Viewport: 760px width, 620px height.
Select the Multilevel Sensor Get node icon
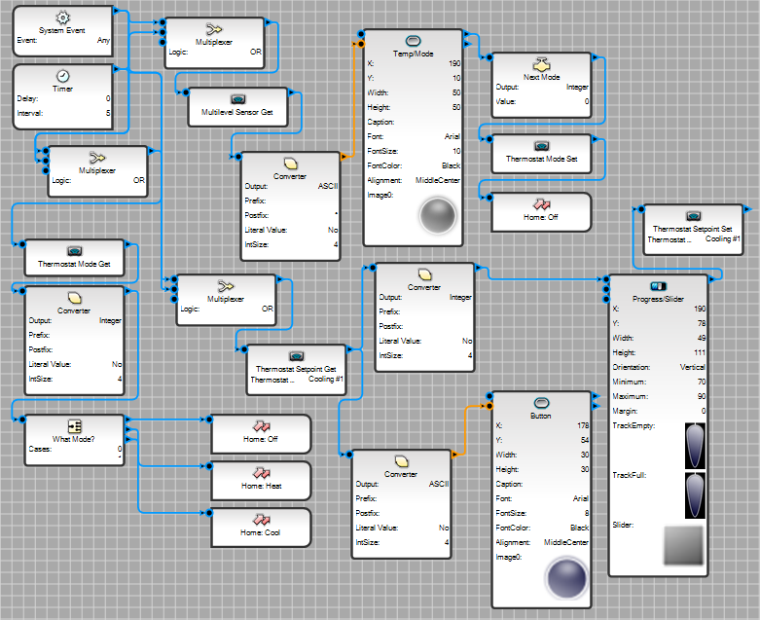click(237, 99)
